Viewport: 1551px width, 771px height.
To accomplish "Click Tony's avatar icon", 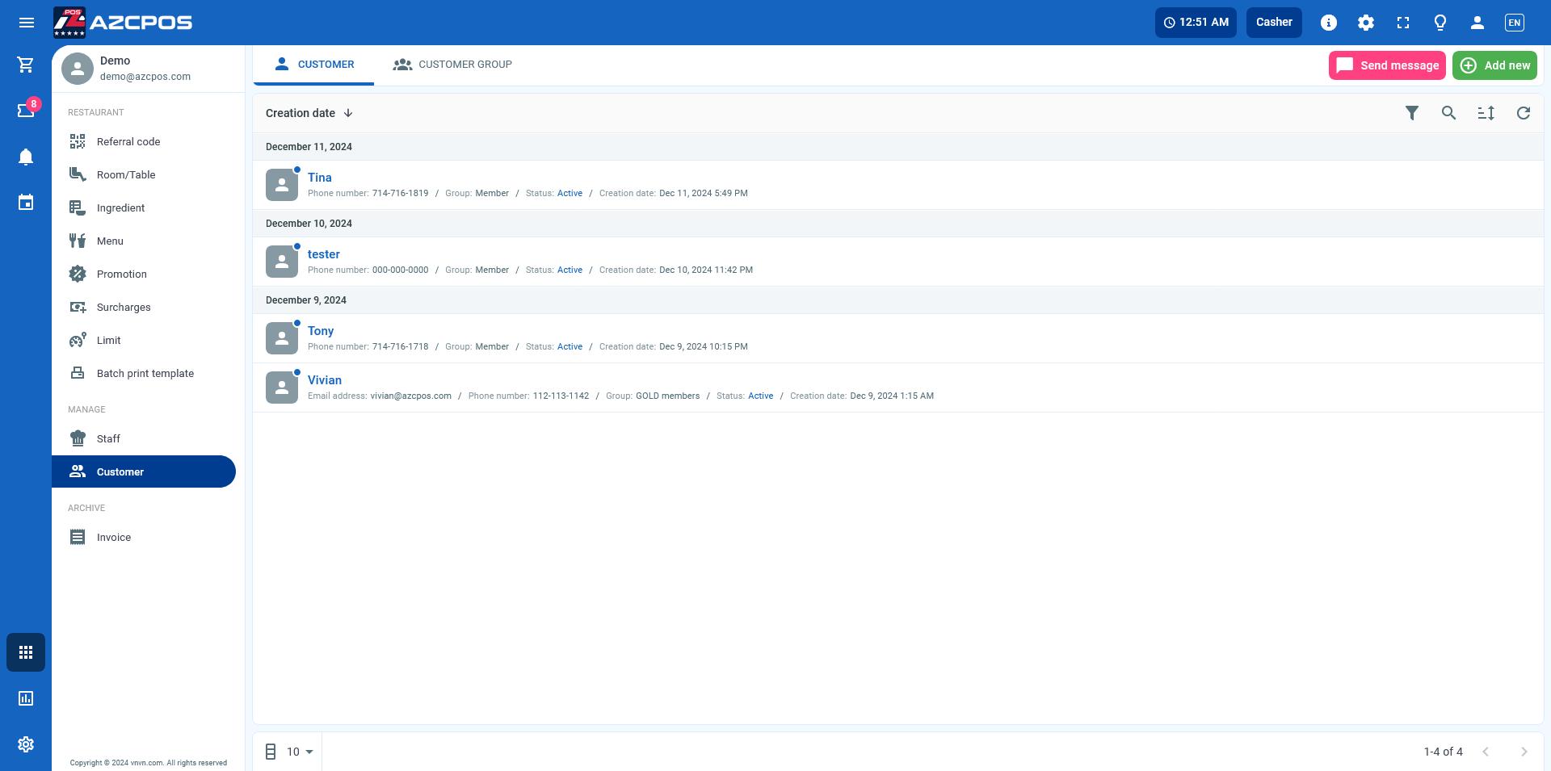I will tap(282, 338).
